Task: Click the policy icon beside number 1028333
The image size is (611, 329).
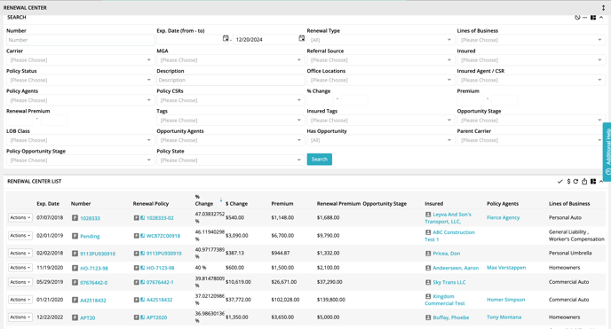Action: pyautogui.click(x=75, y=218)
